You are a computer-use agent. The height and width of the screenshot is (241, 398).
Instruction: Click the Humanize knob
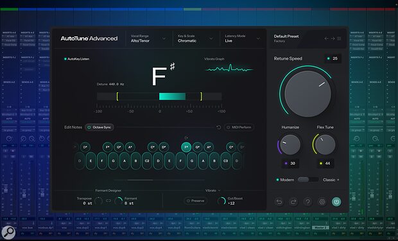click(x=290, y=144)
